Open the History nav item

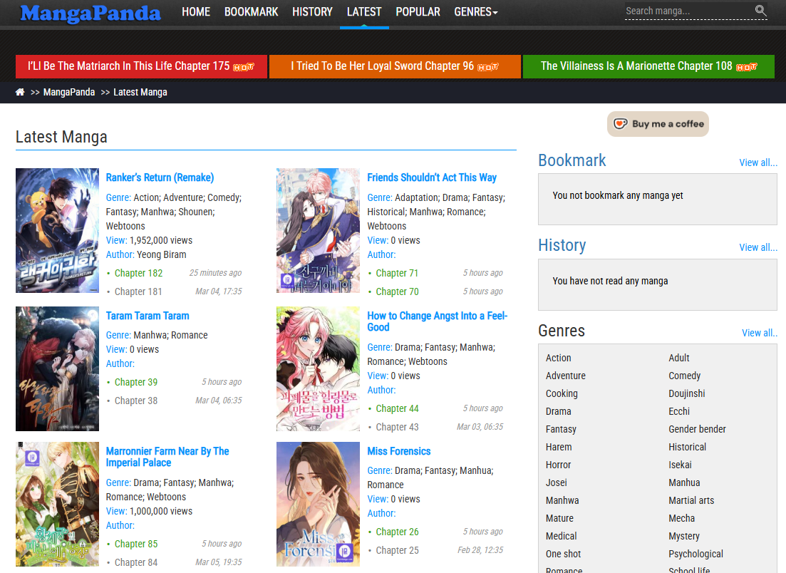coord(312,12)
